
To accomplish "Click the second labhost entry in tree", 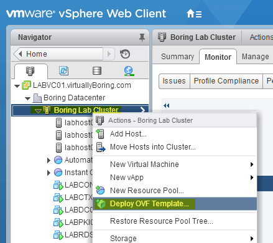I will [74, 135].
